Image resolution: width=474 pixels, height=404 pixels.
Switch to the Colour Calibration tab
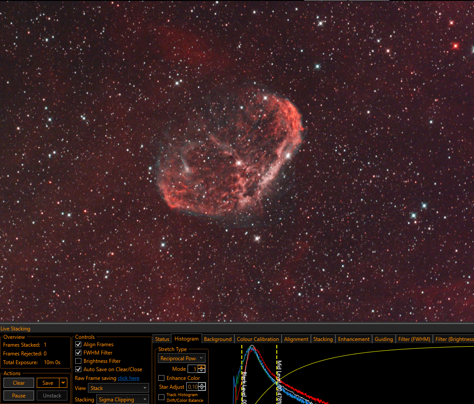[258, 339]
